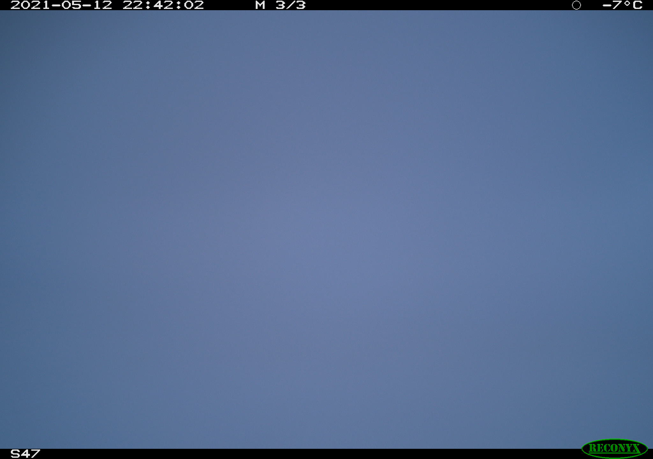
Task: Click the month 05 in date
Action: click(71, 5)
